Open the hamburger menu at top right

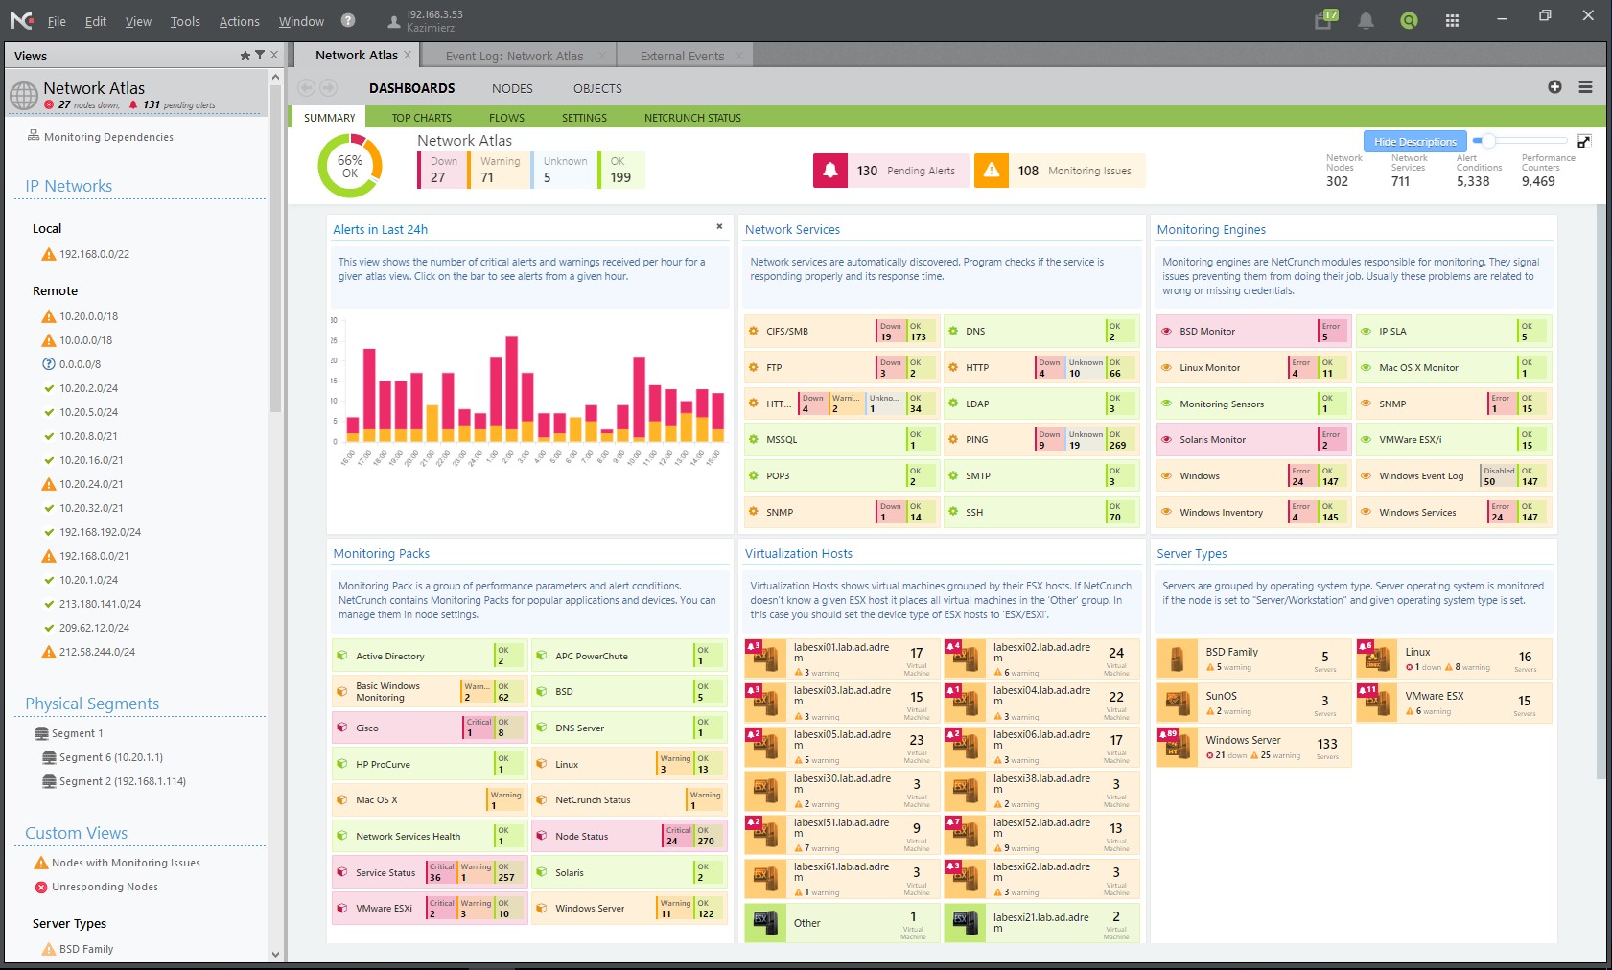(x=1585, y=87)
